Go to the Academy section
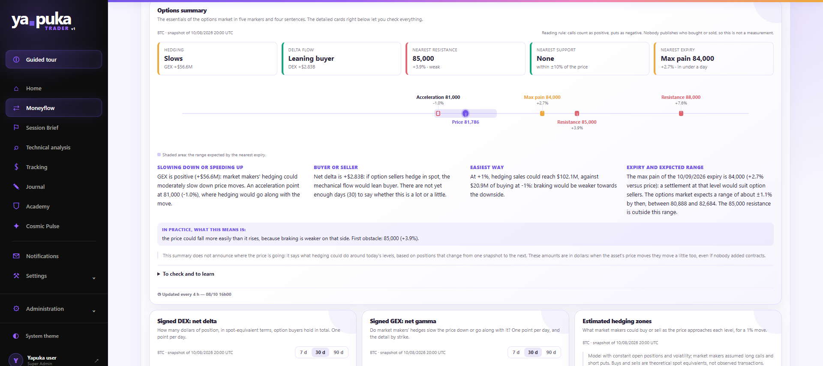 click(x=54, y=206)
